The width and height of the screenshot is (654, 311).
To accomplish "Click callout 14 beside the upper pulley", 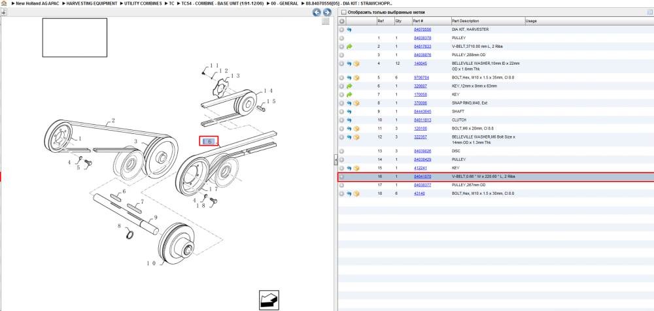I will tap(267, 90).
